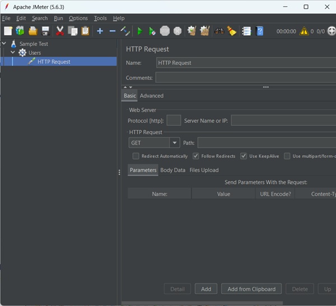The image size is (336, 306).
Task: Click the Open file folder icon
Action: (33, 31)
